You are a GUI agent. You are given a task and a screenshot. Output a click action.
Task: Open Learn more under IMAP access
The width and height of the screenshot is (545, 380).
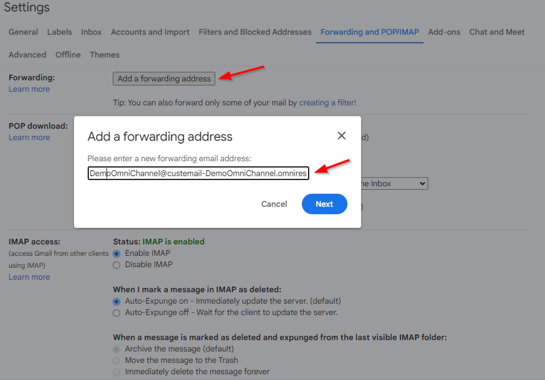(x=29, y=277)
